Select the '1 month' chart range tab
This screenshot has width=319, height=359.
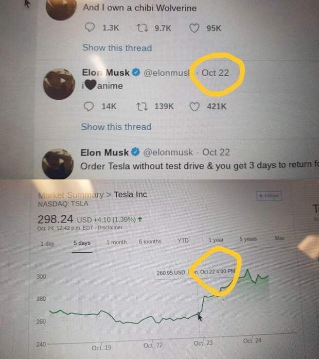[117, 242]
